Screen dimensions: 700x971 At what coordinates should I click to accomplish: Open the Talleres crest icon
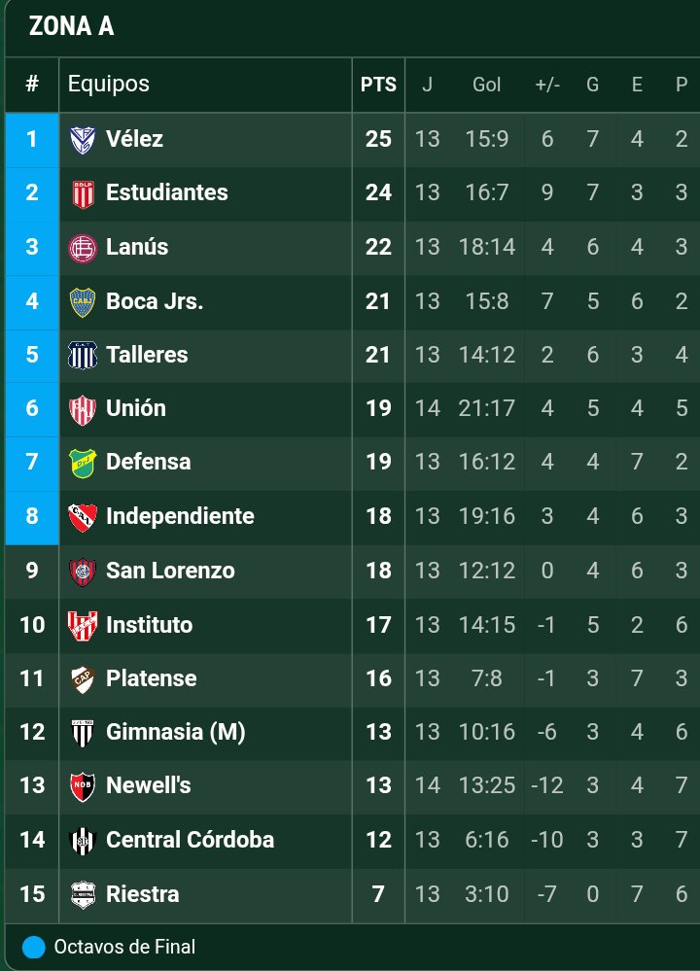tap(83, 356)
